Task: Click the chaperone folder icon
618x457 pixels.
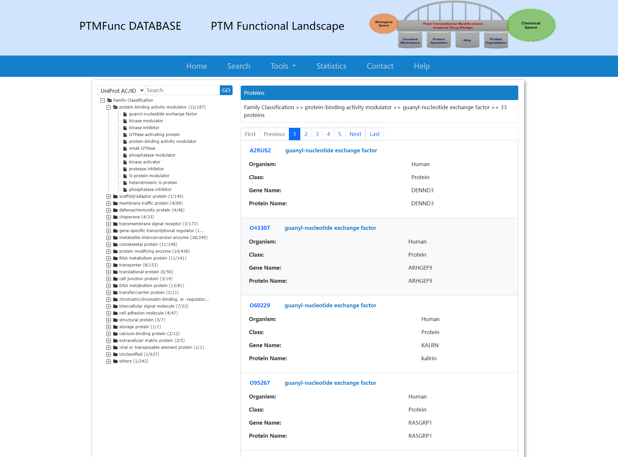Action: pyautogui.click(x=115, y=217)
